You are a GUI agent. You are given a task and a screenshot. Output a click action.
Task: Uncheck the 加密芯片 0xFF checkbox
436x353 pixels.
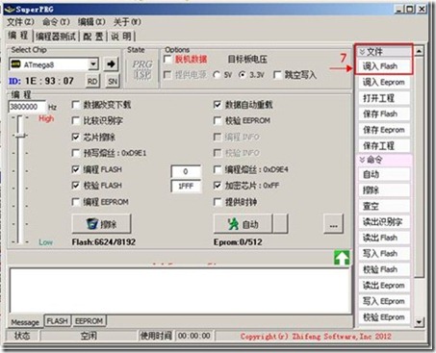[x=218, y=186]
